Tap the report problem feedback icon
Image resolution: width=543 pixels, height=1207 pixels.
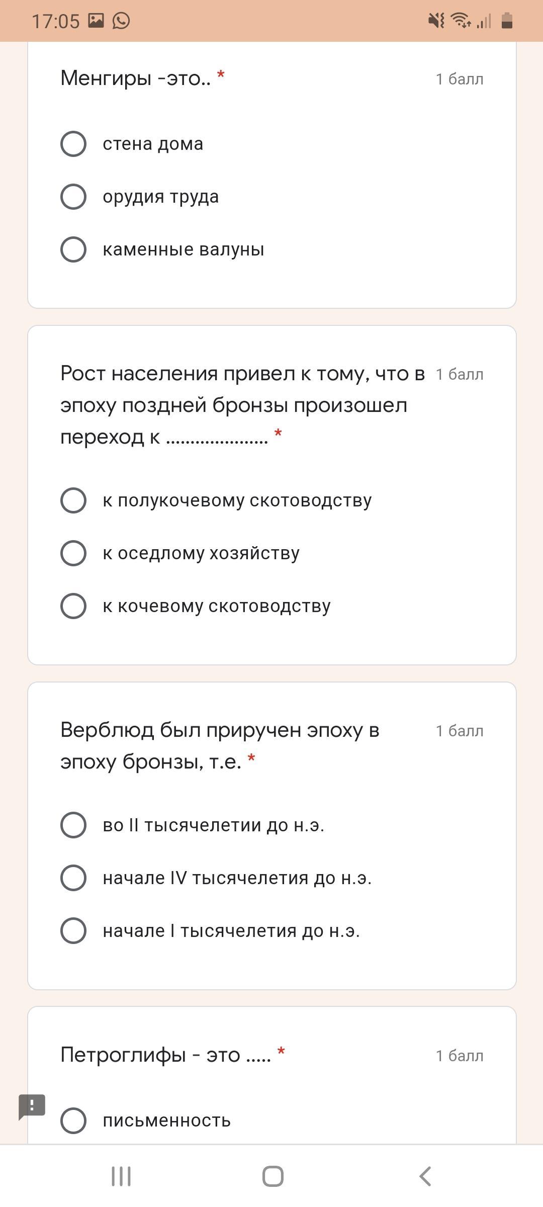pyautogui.click(x=32, y=1106)
